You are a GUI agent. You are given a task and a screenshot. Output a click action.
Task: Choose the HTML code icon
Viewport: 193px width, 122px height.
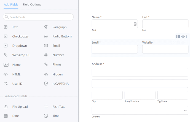tap(6, 74)
